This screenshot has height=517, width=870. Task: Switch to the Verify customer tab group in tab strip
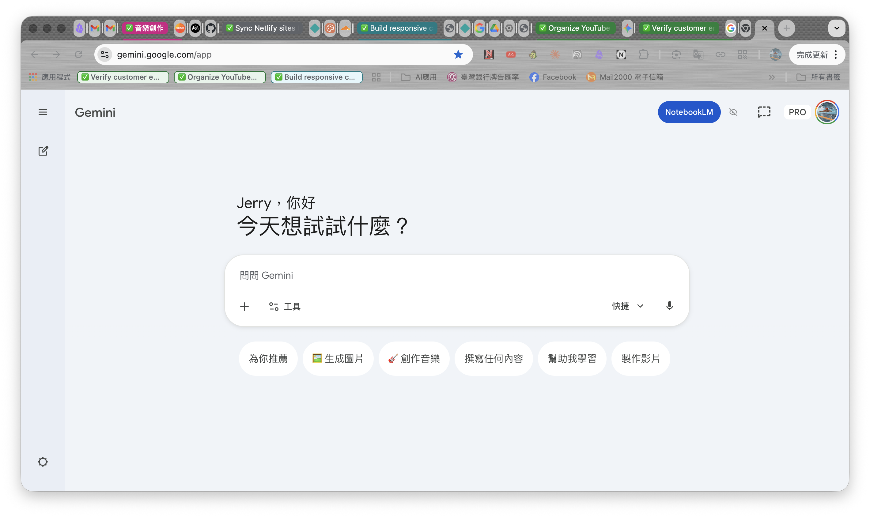click(679, 28)
